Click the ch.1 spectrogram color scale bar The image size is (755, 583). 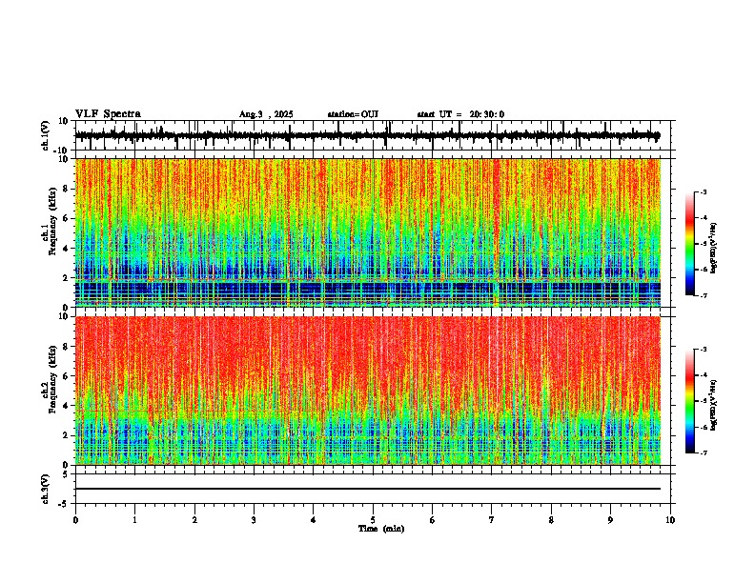[x=690, y=244]
